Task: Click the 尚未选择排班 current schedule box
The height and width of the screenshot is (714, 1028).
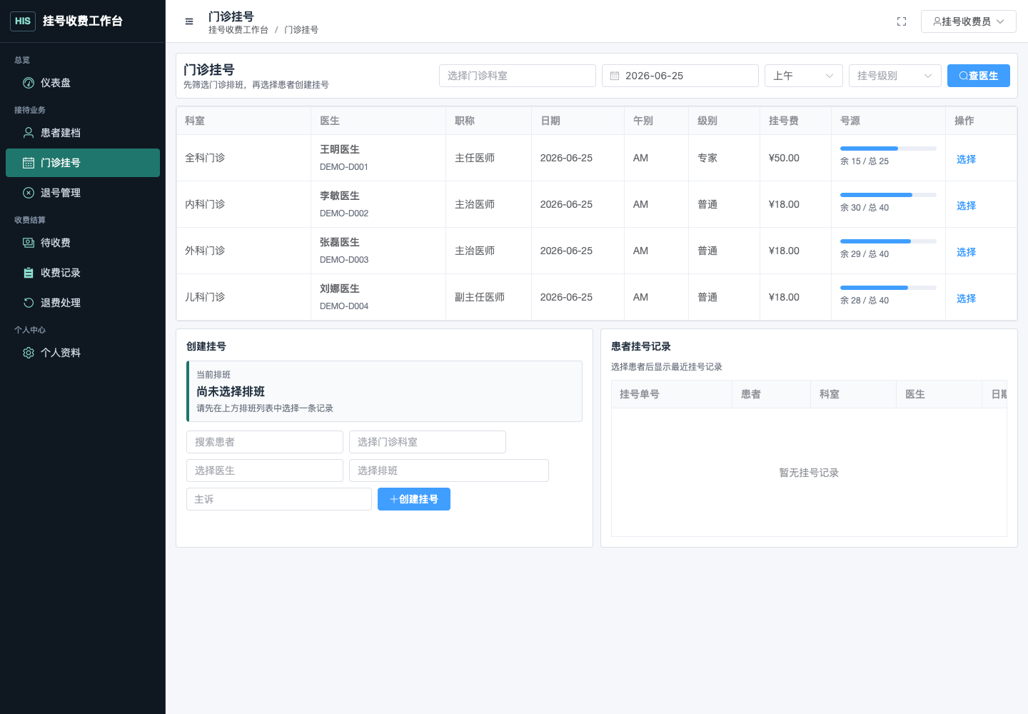Action: pos(384,391)
